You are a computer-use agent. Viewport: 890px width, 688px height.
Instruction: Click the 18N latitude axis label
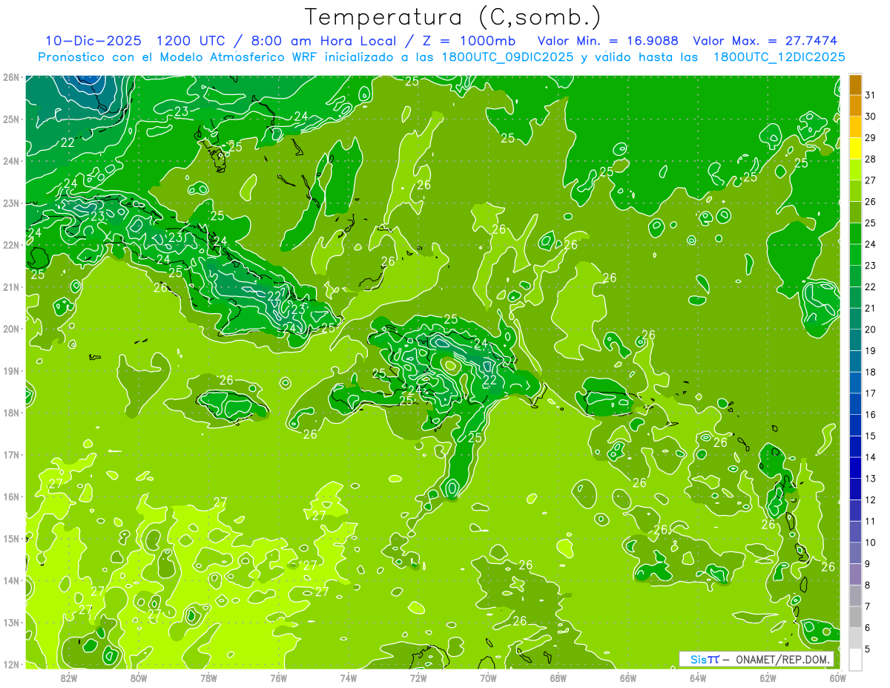pyautogui.click(x=12, y=413)
